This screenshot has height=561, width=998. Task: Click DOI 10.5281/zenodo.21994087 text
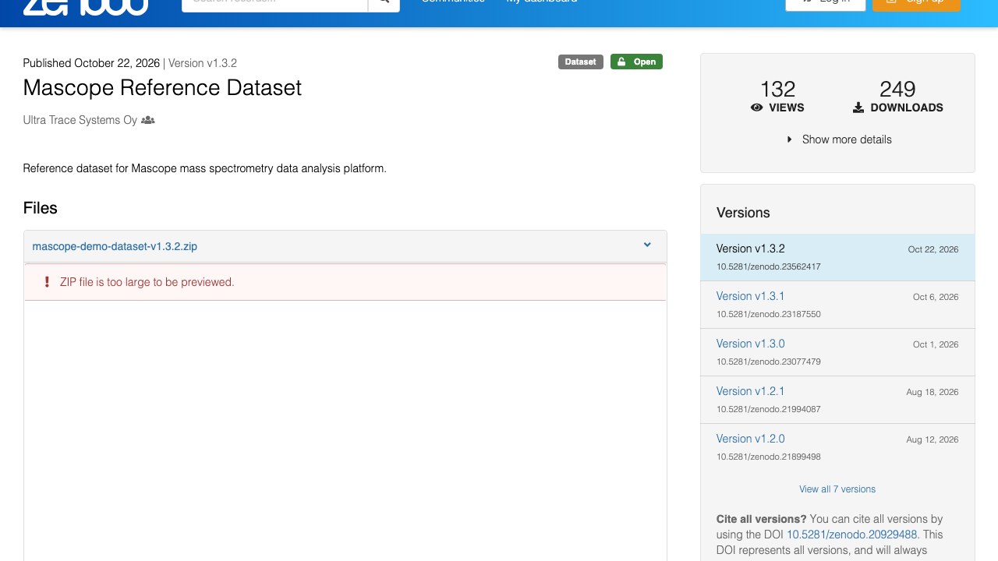click(769, 409)
